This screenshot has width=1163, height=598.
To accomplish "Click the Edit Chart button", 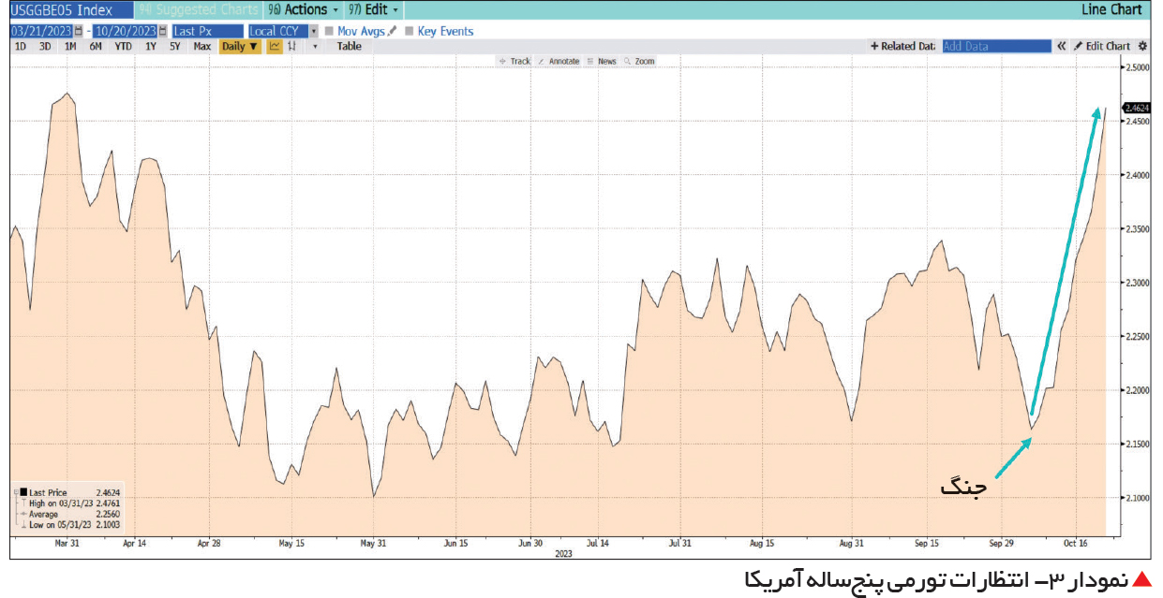I will (1102, 46).
